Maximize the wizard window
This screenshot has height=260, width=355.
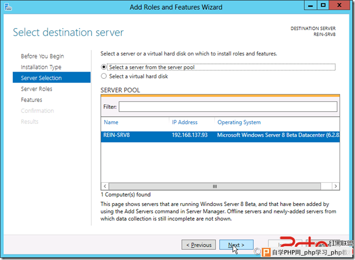[x=323, y=5]
